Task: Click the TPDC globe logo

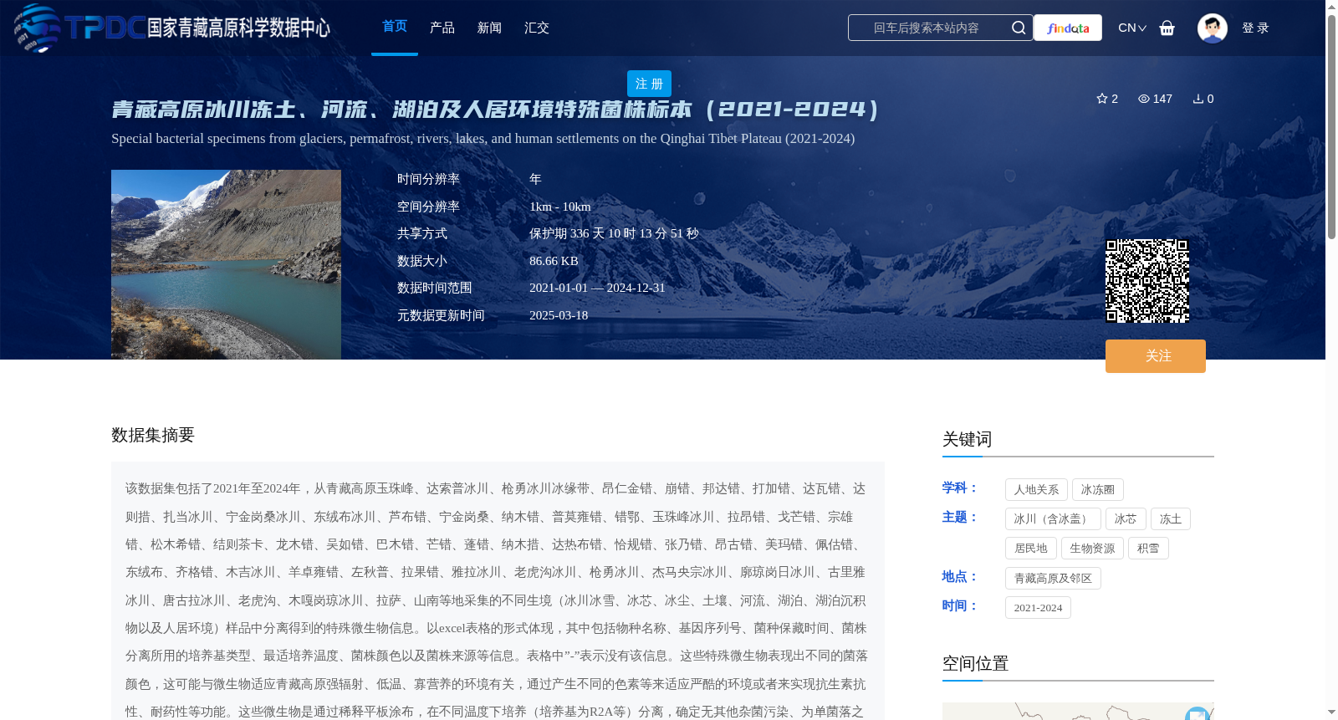Action: [38, 28]
